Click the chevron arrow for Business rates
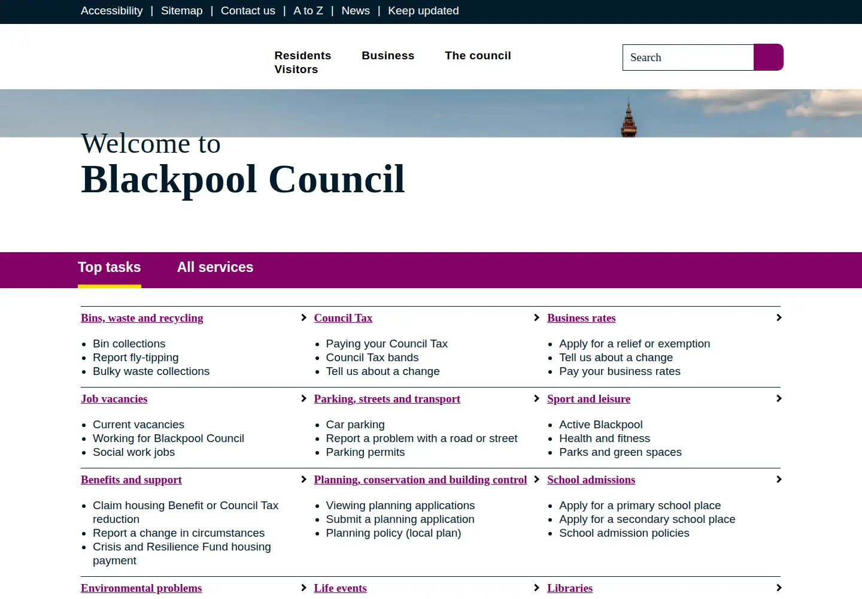Screen dimensions: 862x599 point(779,317)
